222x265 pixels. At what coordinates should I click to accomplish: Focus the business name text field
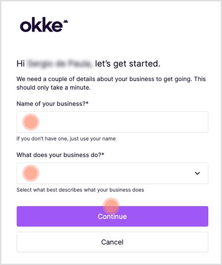pyautogui.click(x=112, y=122)
